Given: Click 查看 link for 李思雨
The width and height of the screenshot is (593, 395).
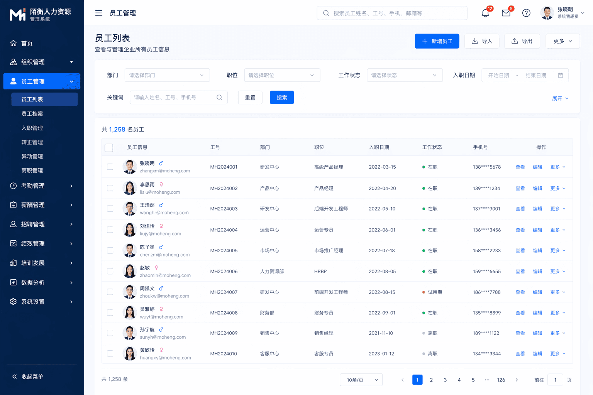Looking at the screenshot, I should (x=520, y=188).
